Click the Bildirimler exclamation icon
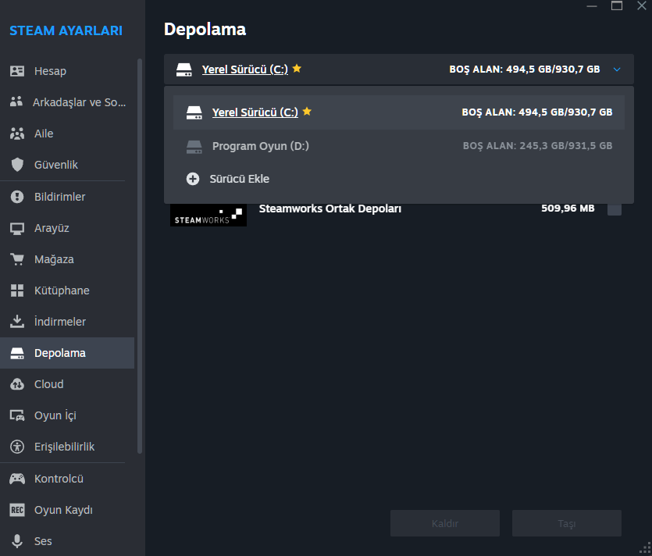Image resolution: width=652 pixels, height=556 pixels. [x=17, y=197]
